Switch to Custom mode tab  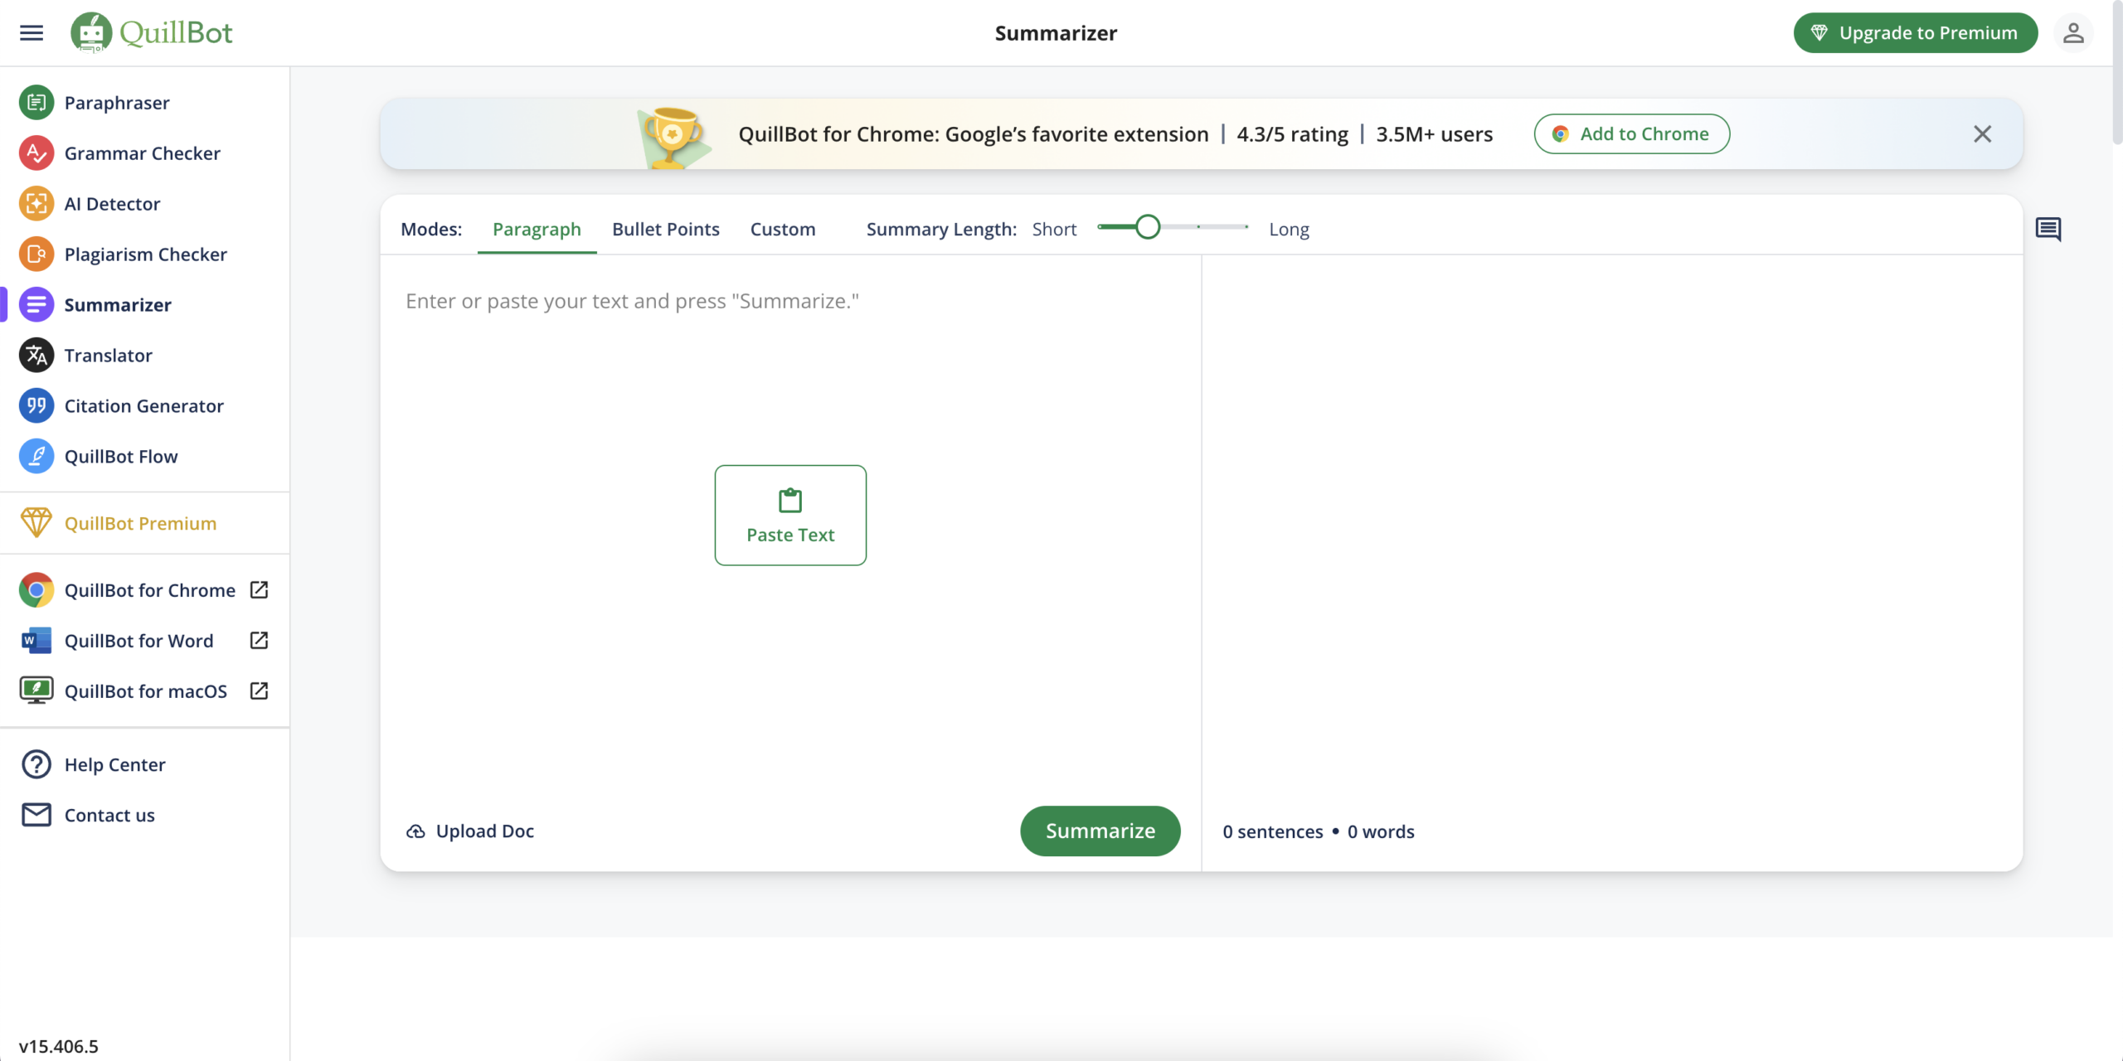783,230
